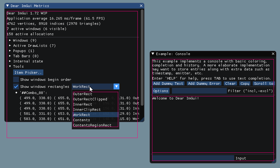Select ContentsRegionRect option
This screenshot has width=280, height=168.
point(92,125)
